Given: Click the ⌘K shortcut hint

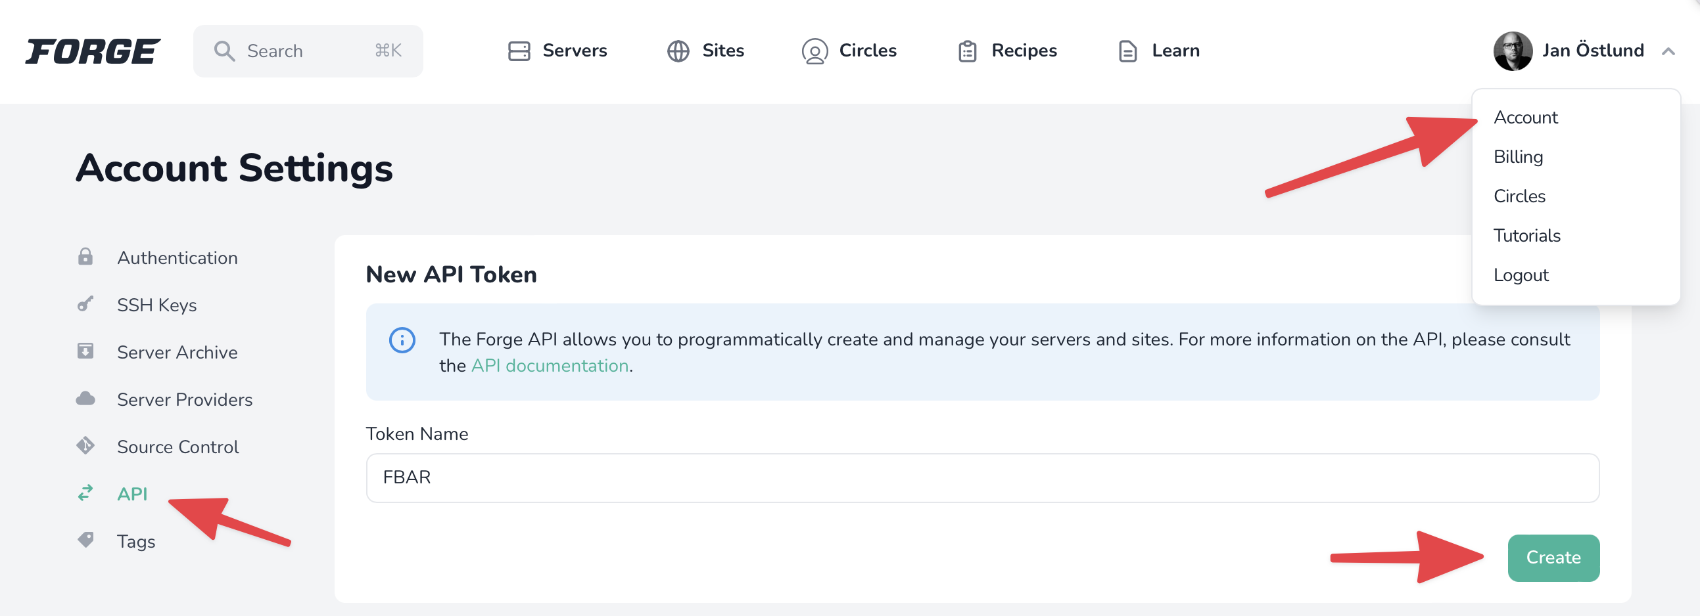Looking at the screenshot, I should click(387, 51).
